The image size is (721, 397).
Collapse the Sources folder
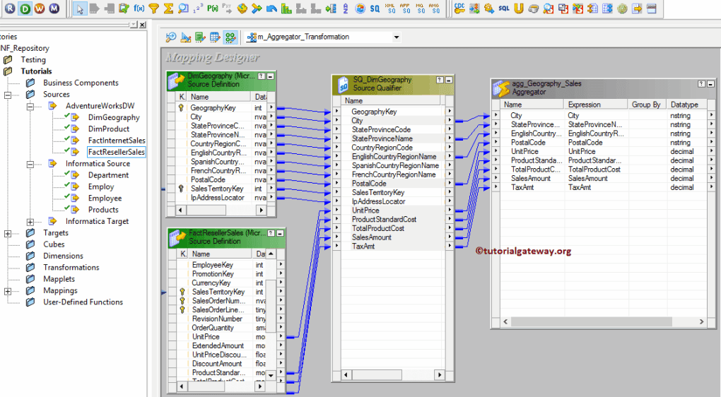point(8,95)
